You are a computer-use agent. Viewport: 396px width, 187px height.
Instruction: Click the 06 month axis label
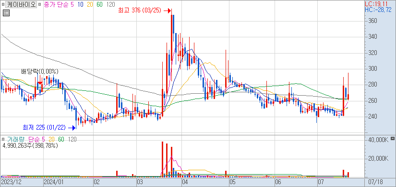tap(278, 182)
